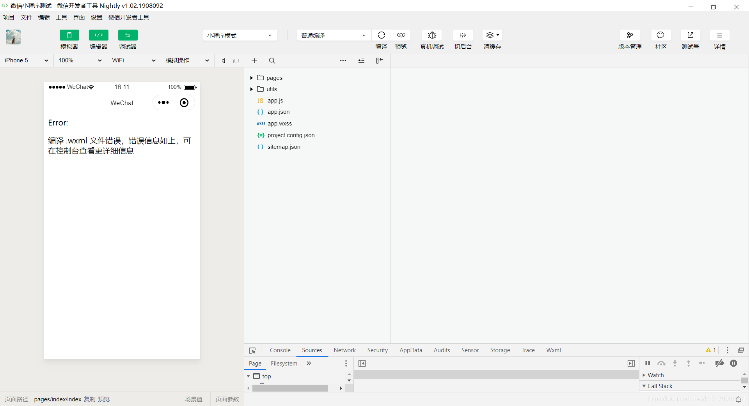Click the file search magnifier icon
The image size is (749, 406).
click(272, 60)
